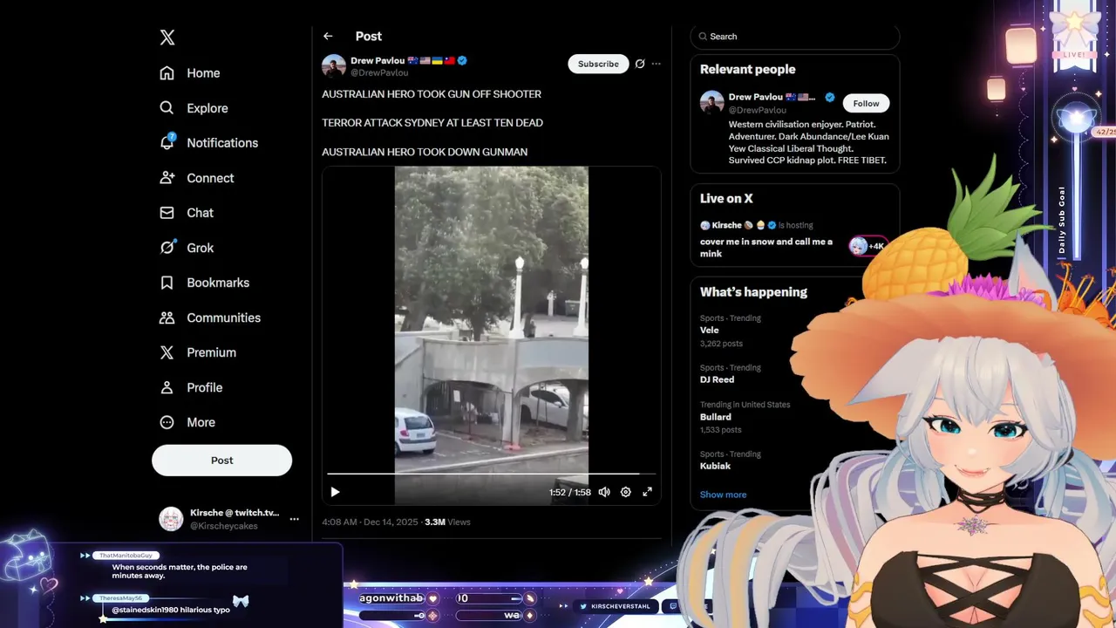
Task: Click ThatManitobaGuy chat username
Action: [126, 556]
